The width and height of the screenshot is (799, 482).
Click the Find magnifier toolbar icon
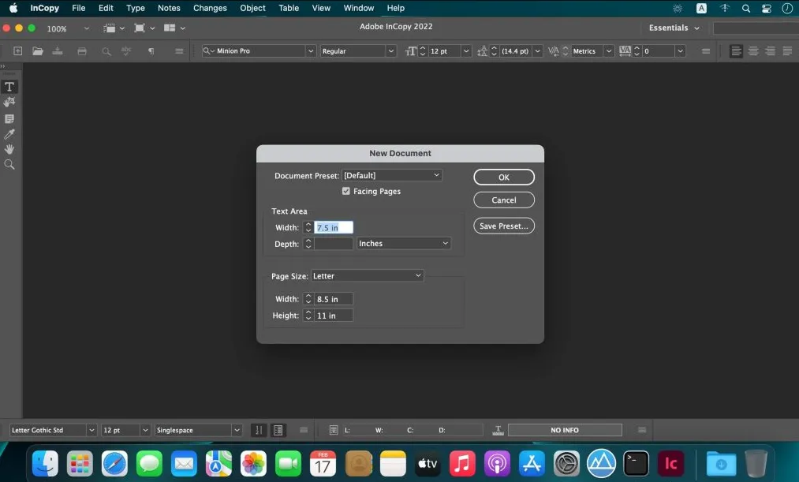(x=106, y=51)
